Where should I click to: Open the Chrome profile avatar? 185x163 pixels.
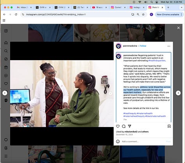coord(151,14)
